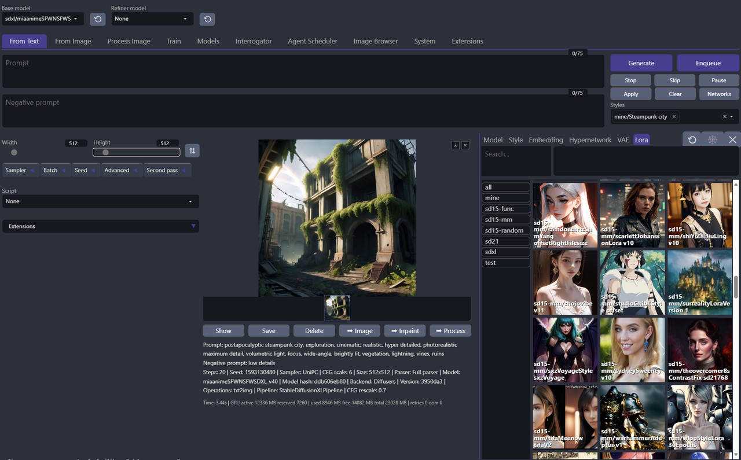Click the network scan icon in Lora panel
741x460 pixels.
[x=712, y=140]
